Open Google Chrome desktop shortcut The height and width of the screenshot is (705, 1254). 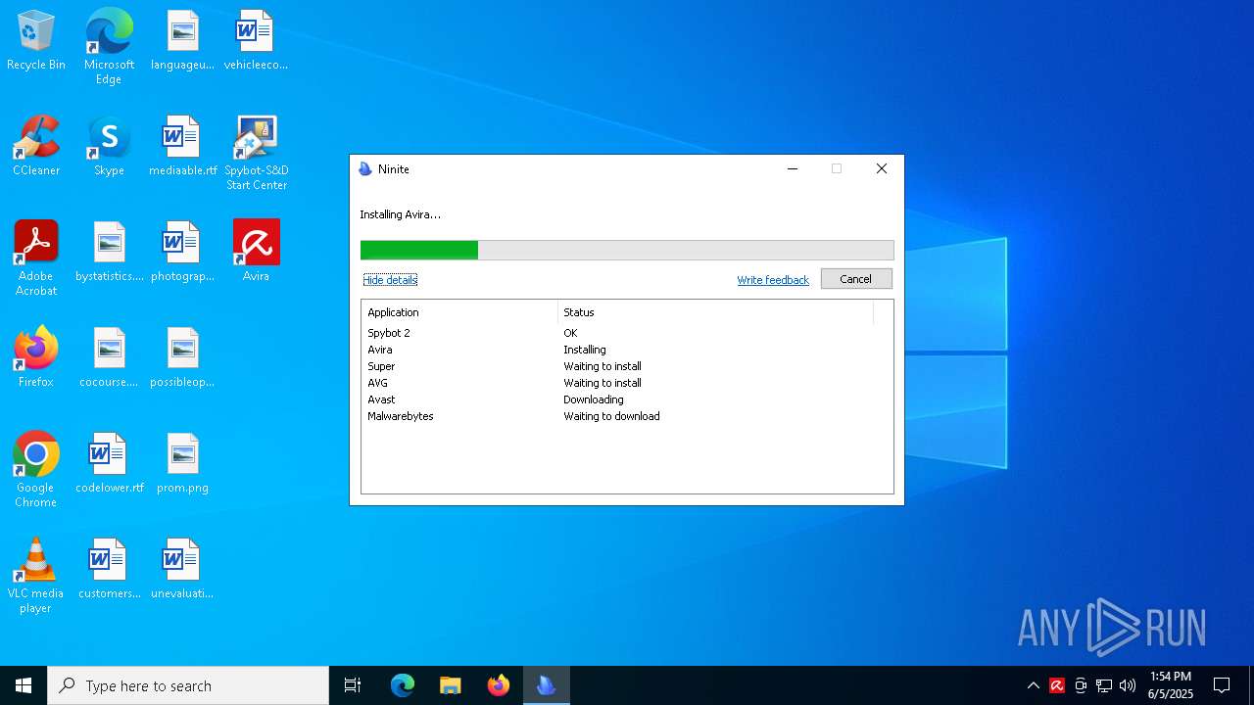pos(36,470)
